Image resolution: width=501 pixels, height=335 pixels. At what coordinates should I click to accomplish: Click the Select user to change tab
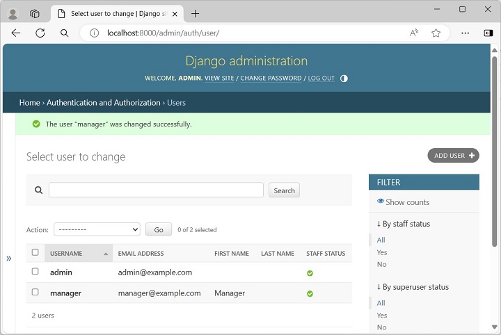tap(117, 14)
